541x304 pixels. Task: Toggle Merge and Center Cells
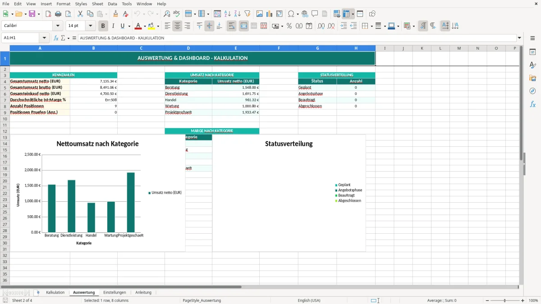click(244, 26)
